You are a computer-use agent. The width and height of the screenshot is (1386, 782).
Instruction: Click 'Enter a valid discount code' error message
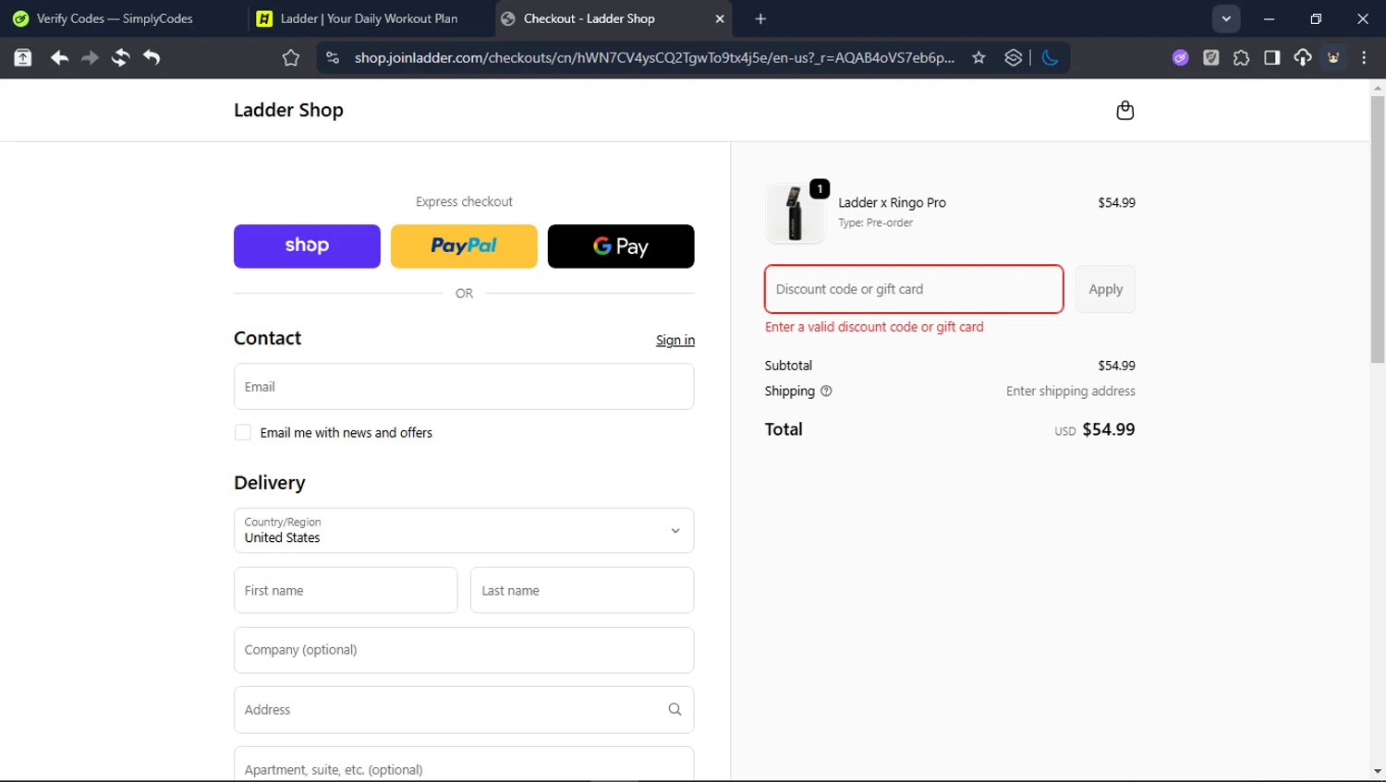[x=874, y=327]
